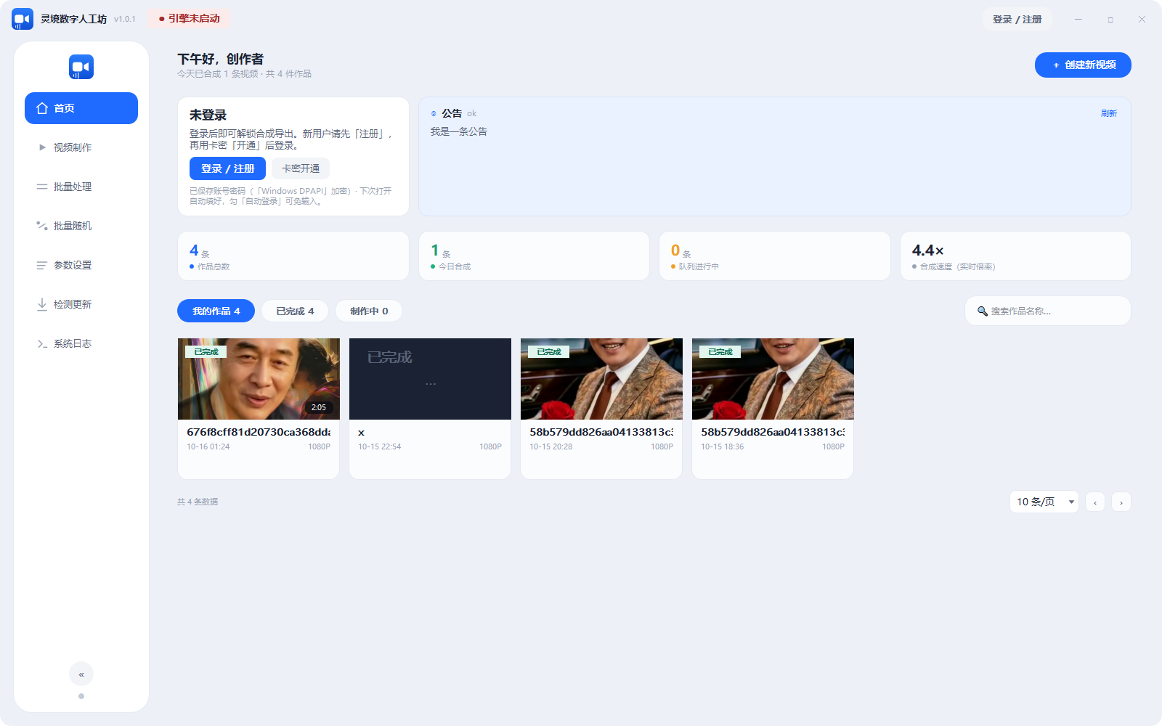Click the 共 4 条数据 total count text

[x=198, y=502]
